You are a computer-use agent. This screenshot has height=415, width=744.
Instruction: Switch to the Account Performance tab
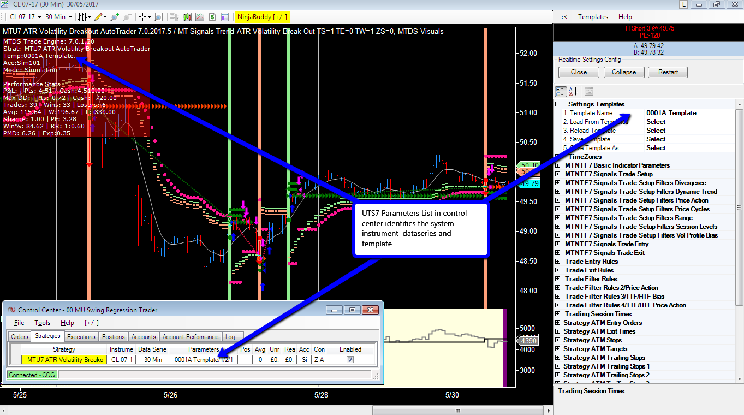(191, 337)
